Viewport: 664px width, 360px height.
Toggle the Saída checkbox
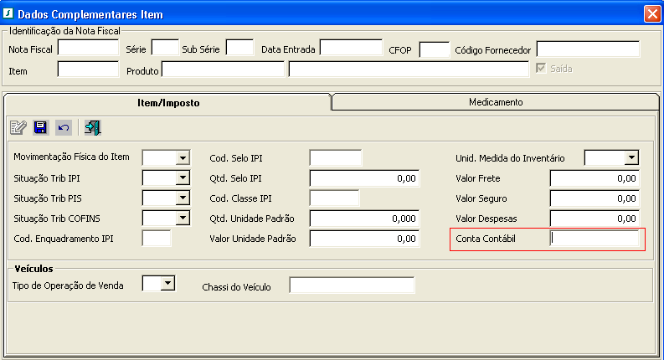[x=541, y=69]
